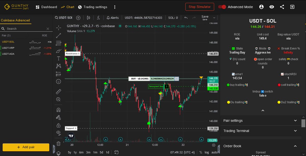Select the ruler measure tool
This screenshot has height=156, width=306.
click(58, 92)
